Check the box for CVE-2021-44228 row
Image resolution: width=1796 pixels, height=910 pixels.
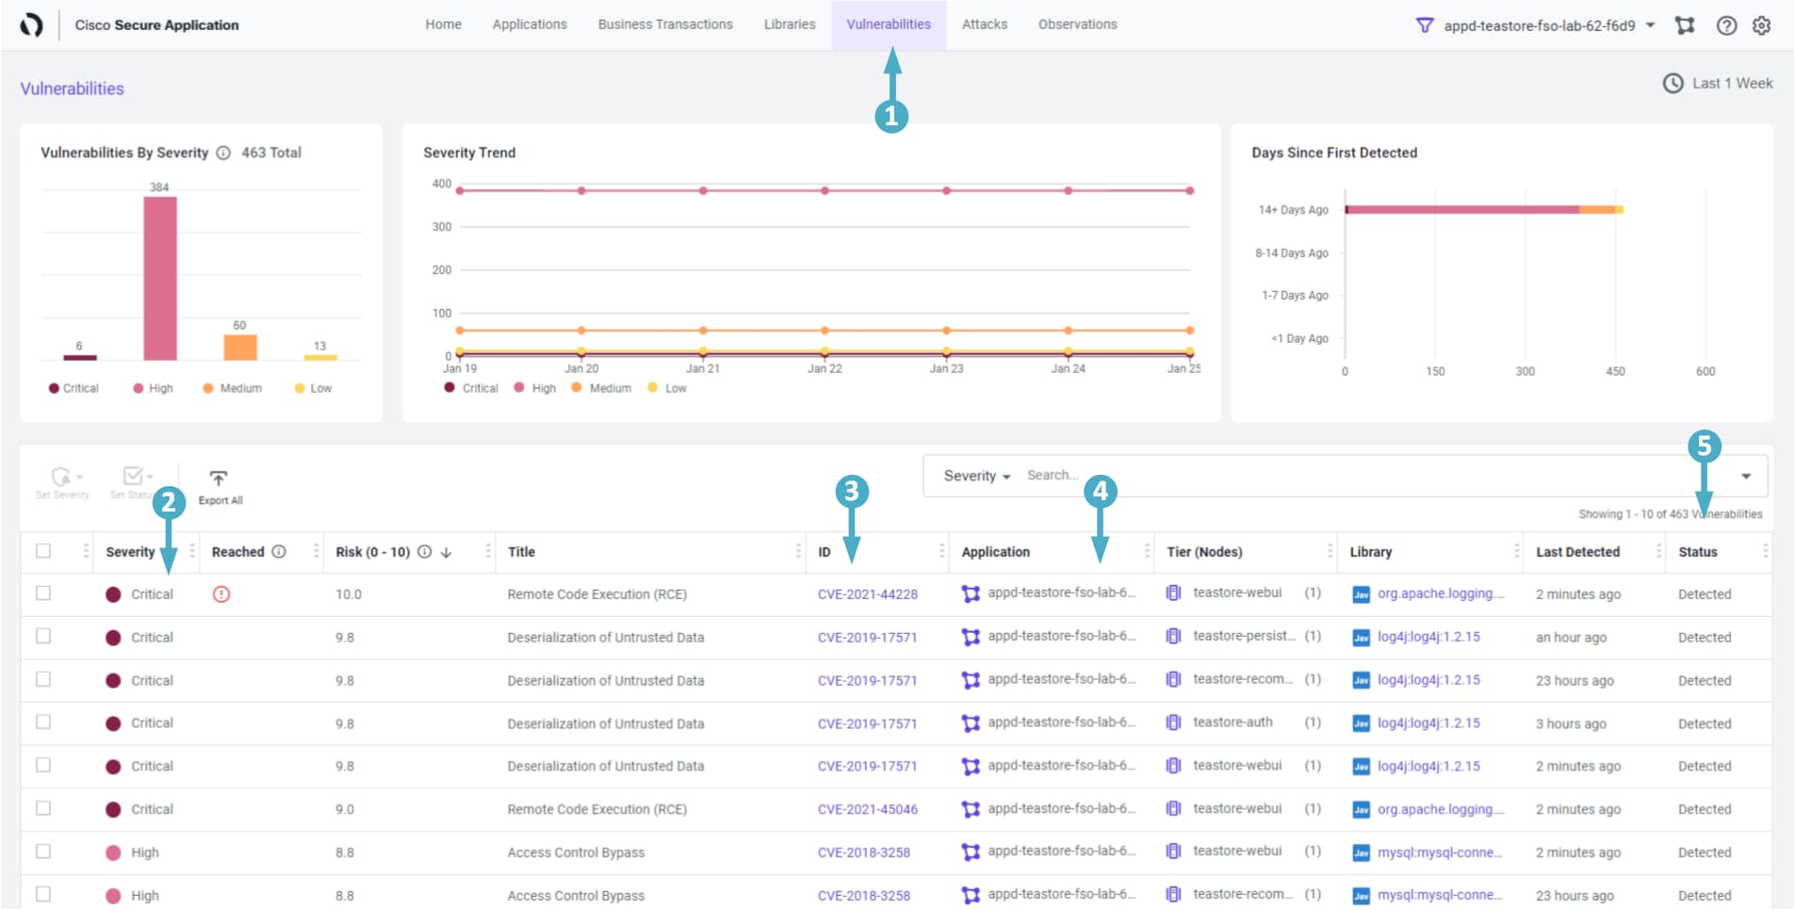(x=43, y=593)
